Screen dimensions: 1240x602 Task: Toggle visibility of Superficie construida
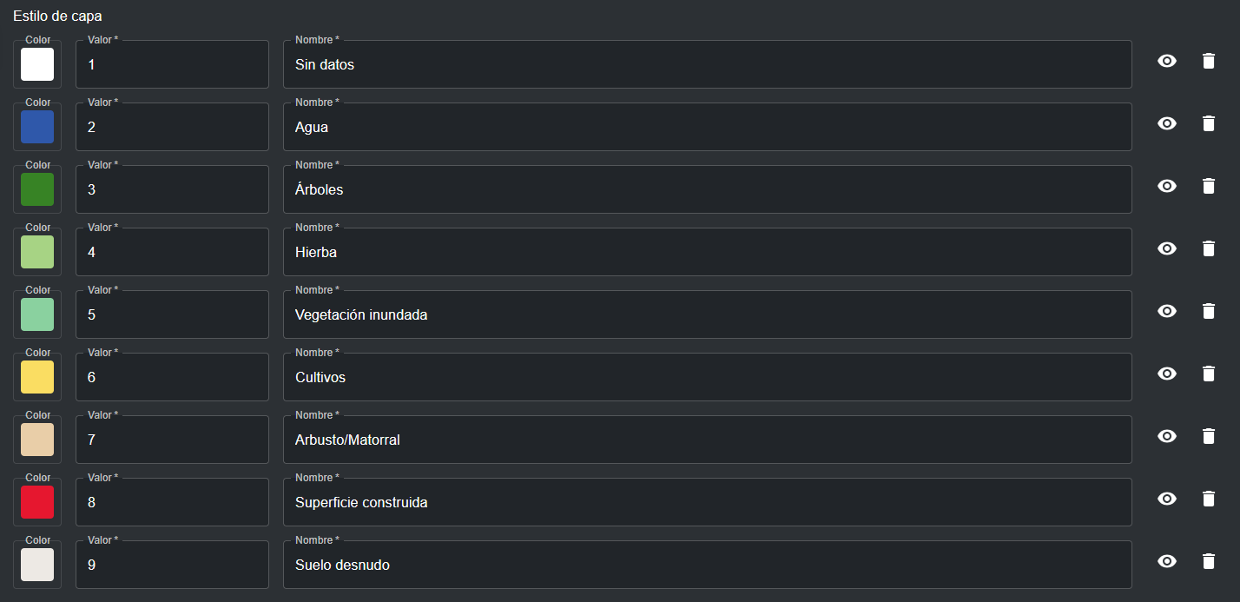pyautogui.click(x=1167, y=499)
